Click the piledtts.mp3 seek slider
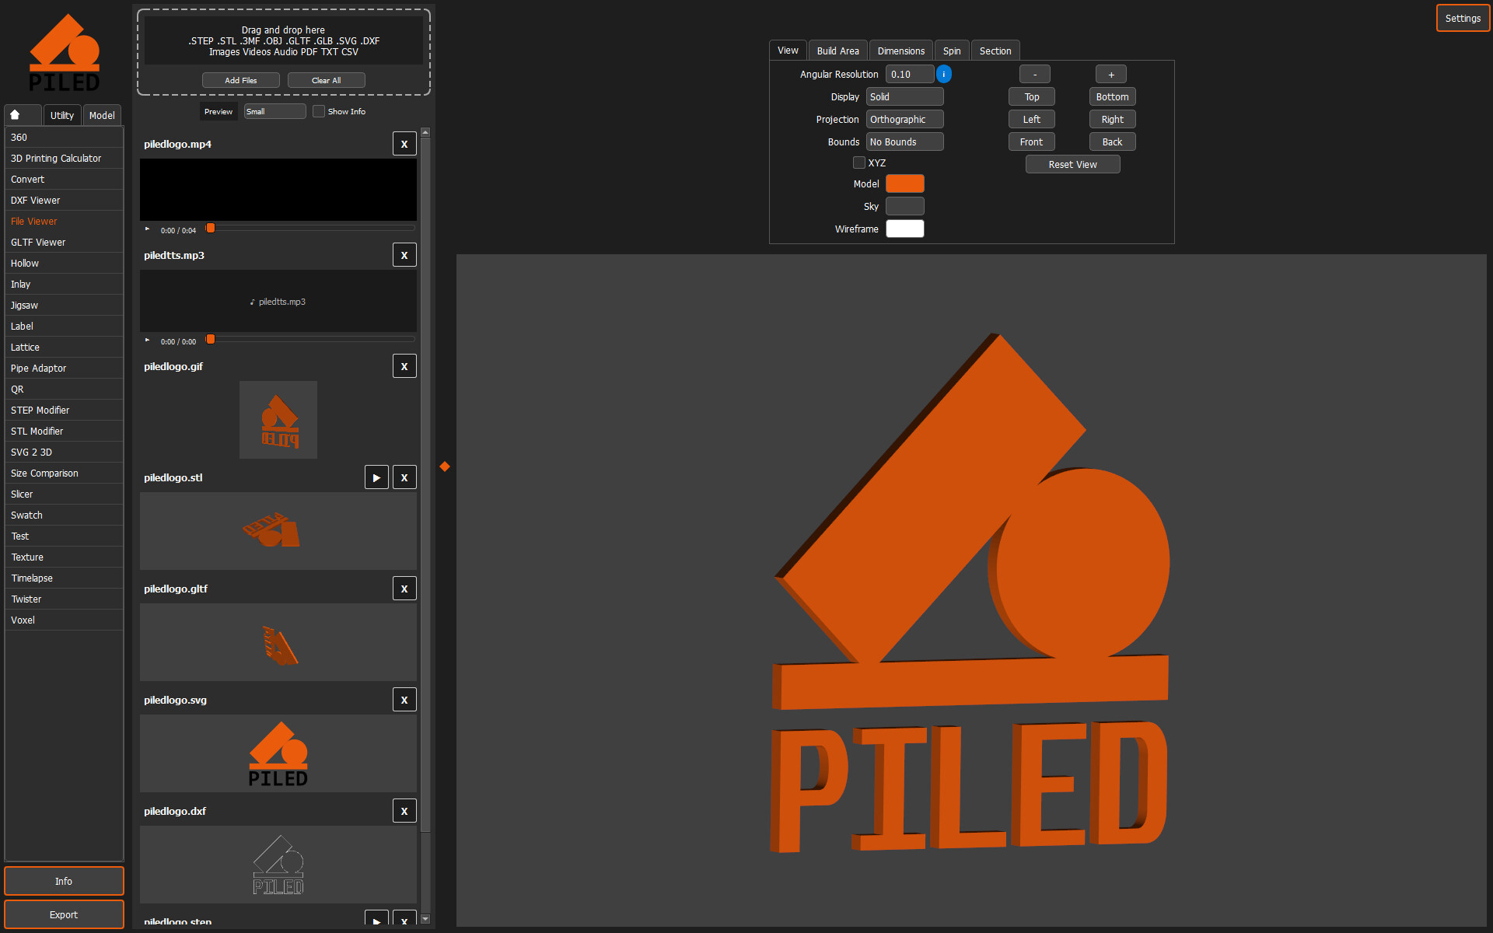Viewport: 1493px width, 933px height. pos(310,340)
